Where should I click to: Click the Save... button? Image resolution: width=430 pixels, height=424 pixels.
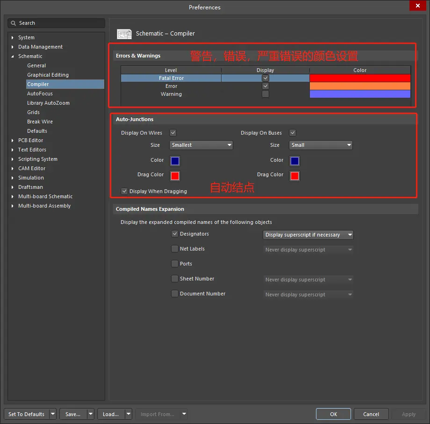point(73,414)
